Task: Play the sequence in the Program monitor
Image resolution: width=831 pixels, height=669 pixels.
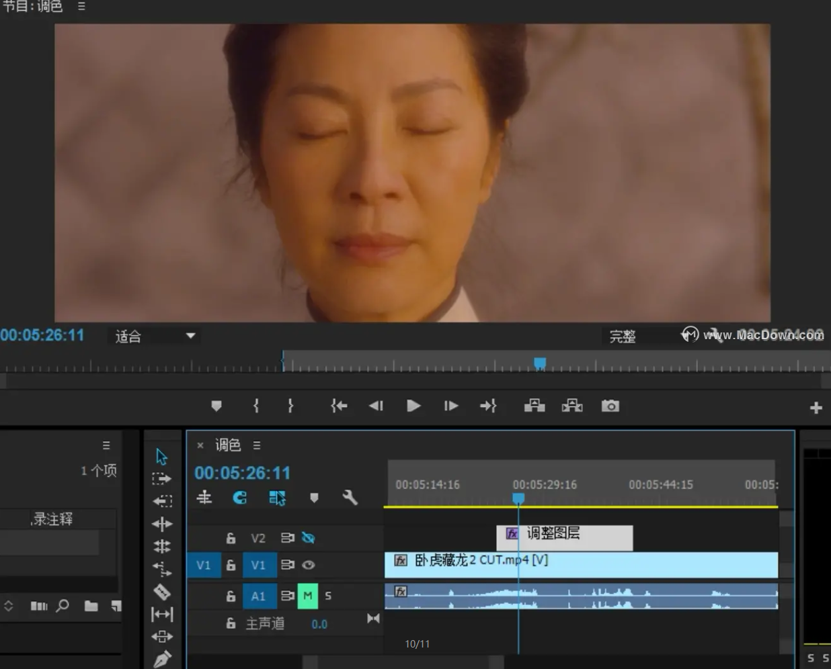Action: [x=413, y=406]
